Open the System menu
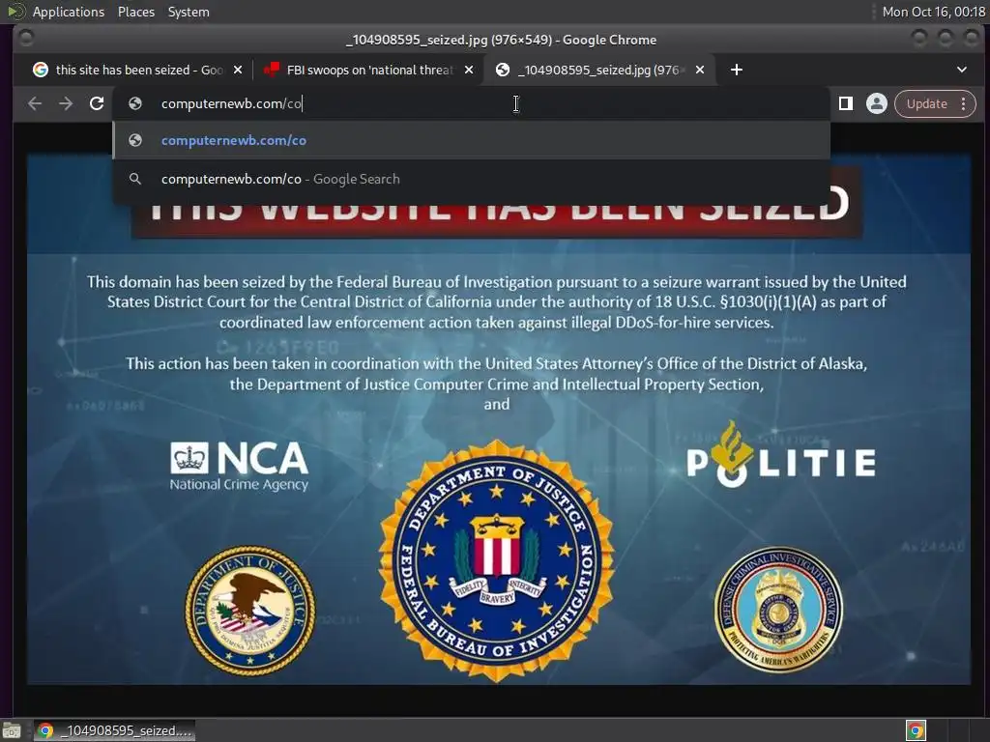Viewport: 990px width, 742px height. (x=189, y=12)
